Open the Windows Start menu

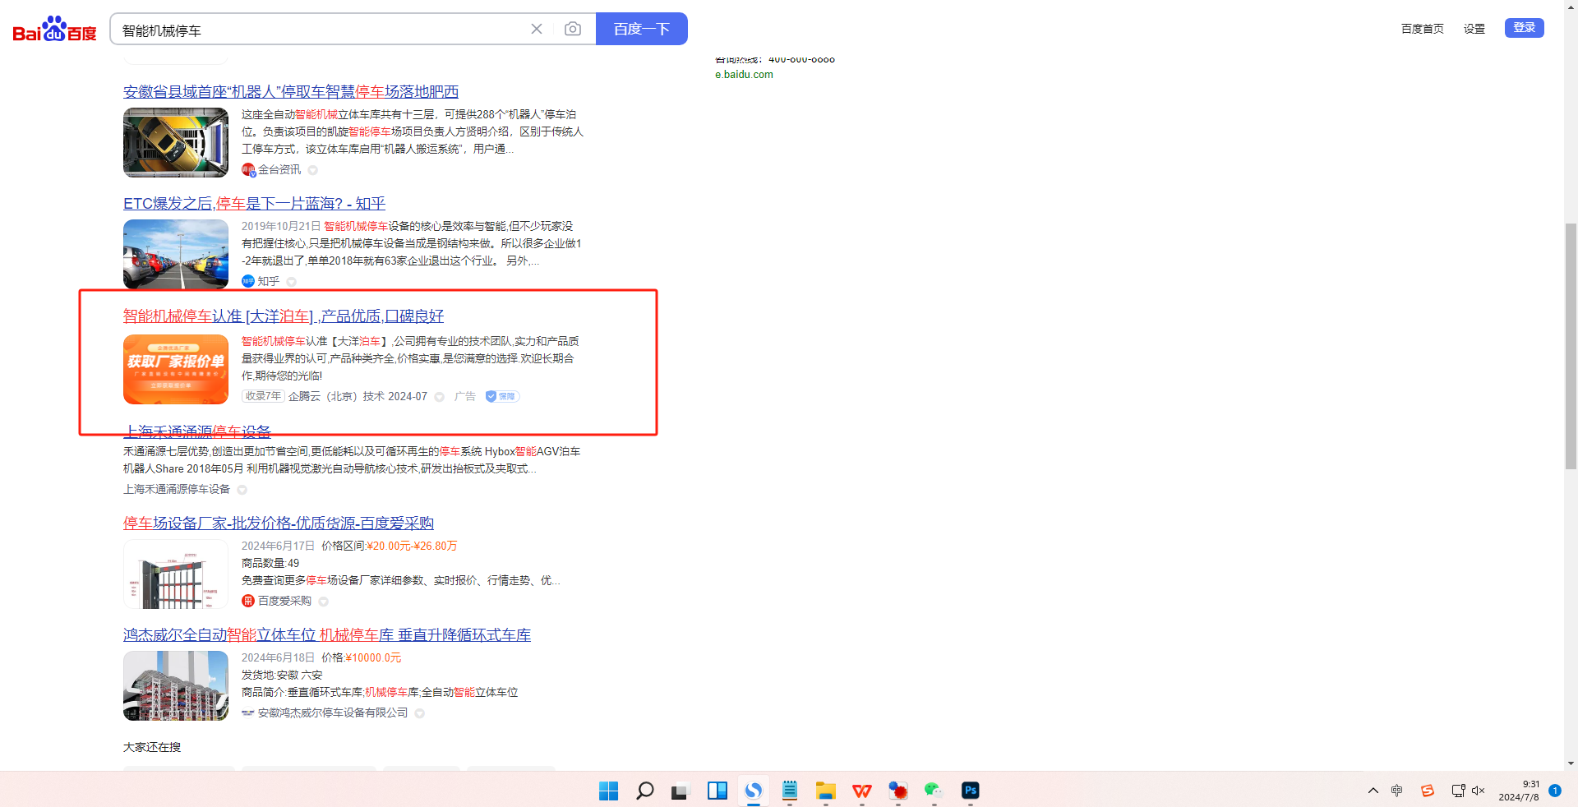coord(609,791)
